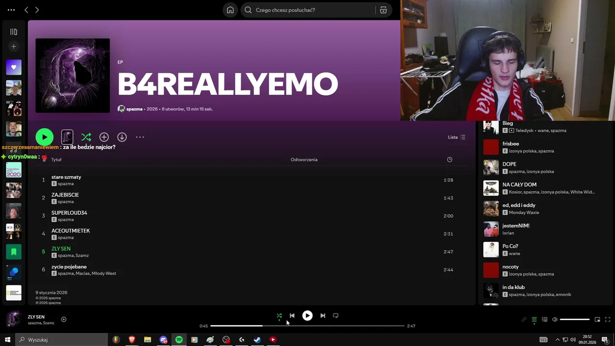Toggle the queue panel icon

pos(534,320)
